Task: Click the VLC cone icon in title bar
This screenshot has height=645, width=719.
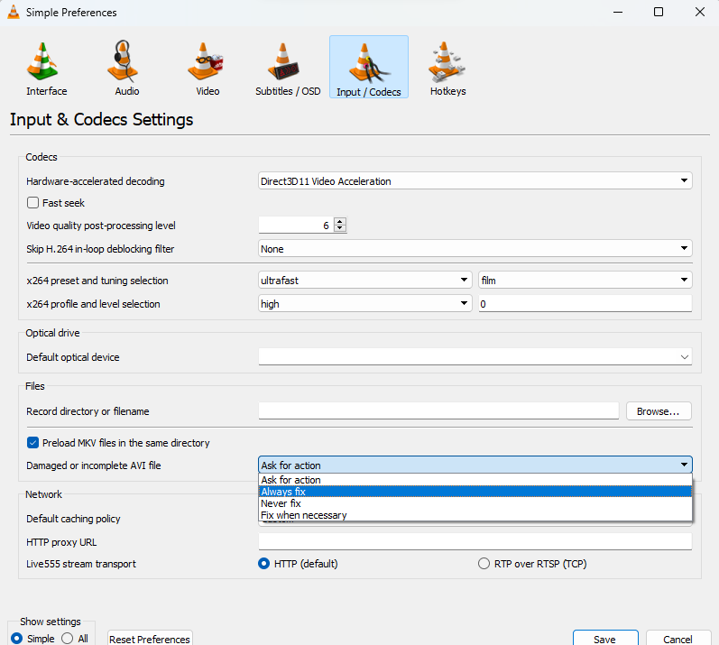Action: pyautogui.click(x=14, y=12)
